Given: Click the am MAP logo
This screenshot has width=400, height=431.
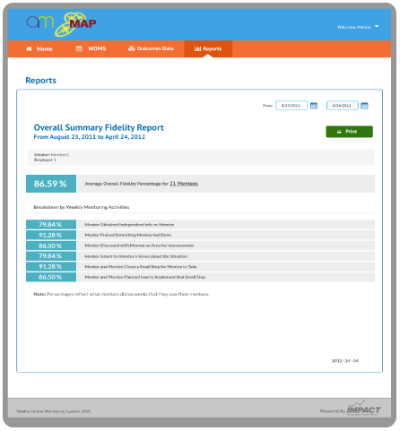Looking at the screenshot, I should click(61, 24).
